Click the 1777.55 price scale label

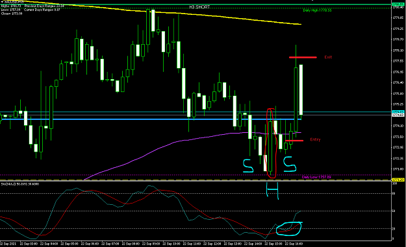coord(398,61)
